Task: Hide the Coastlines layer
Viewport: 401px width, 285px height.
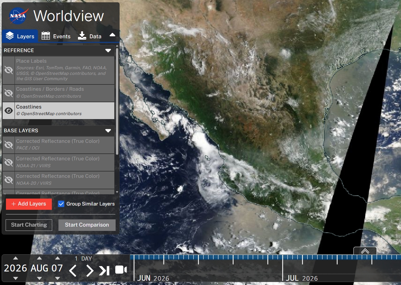Action: coord(9,111)
